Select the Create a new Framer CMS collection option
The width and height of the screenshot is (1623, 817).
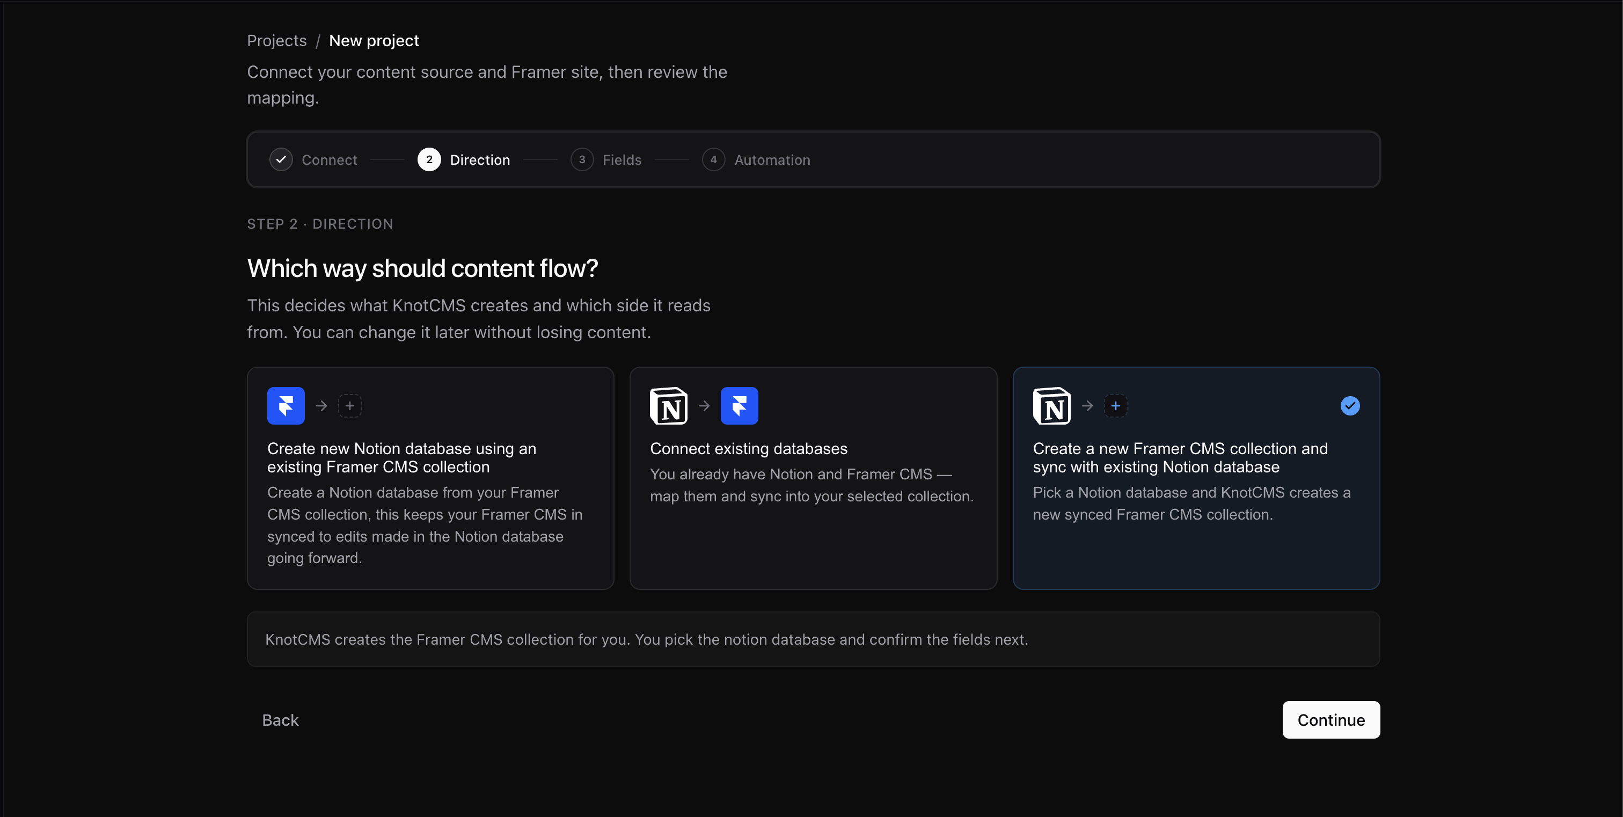(1196, 478)
